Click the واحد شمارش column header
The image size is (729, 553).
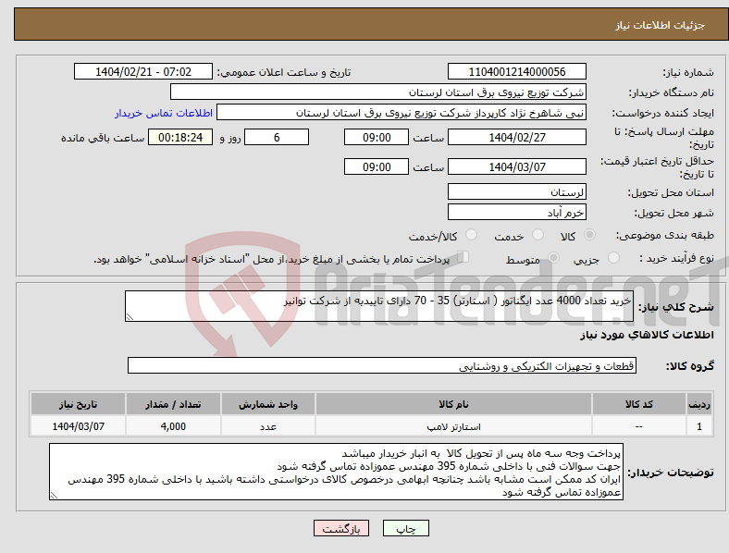click(x=268, y=404)
